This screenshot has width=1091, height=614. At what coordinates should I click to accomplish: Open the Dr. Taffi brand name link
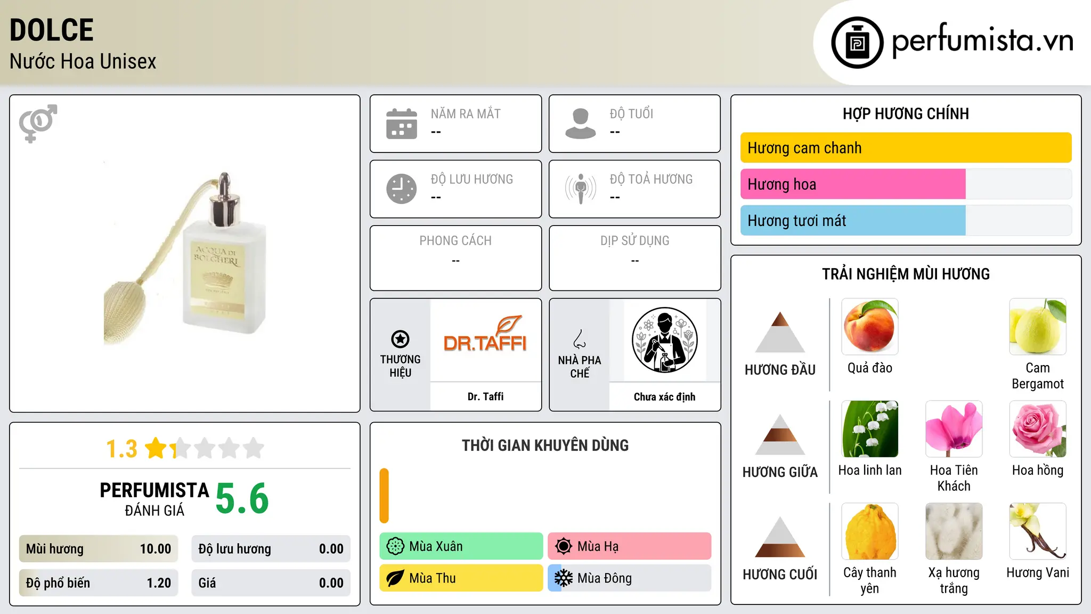pos(485,397)
